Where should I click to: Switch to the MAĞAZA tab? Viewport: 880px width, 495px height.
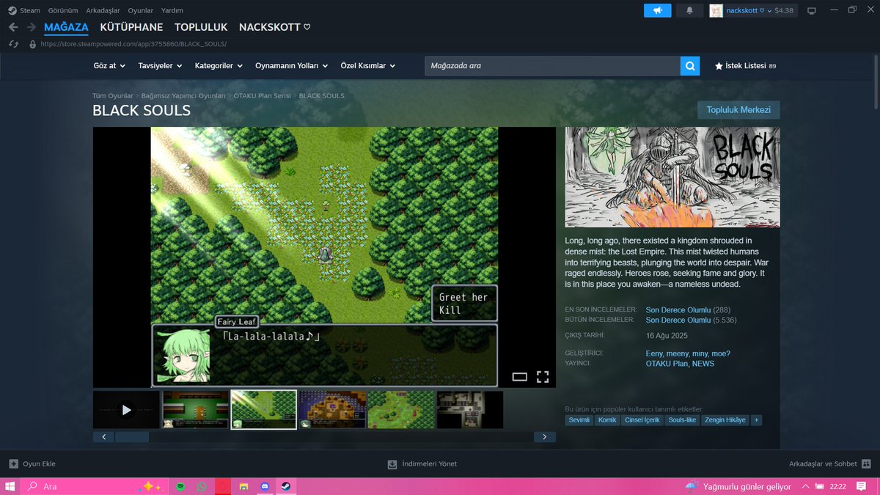[x=66, y=27]
